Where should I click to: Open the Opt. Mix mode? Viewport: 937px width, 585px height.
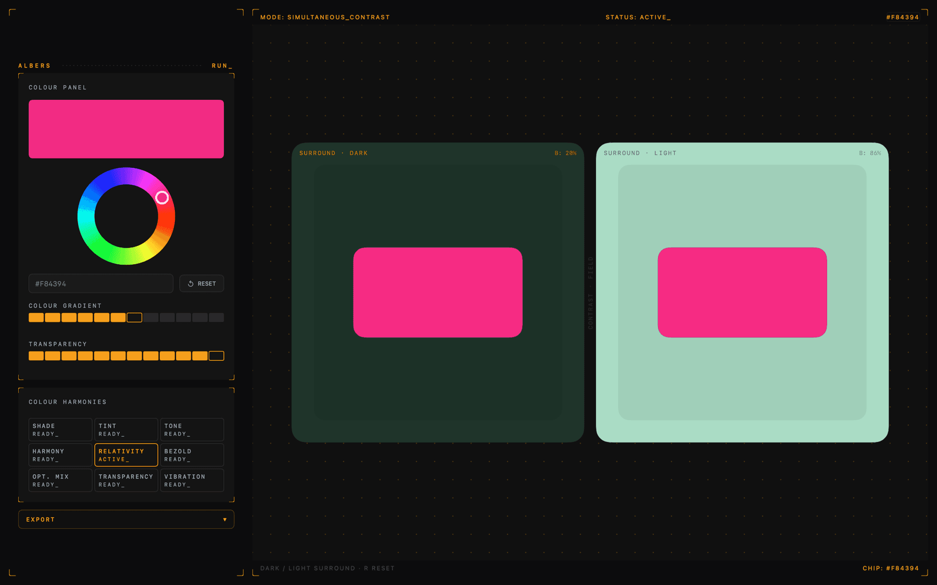(x=60, y=480)
